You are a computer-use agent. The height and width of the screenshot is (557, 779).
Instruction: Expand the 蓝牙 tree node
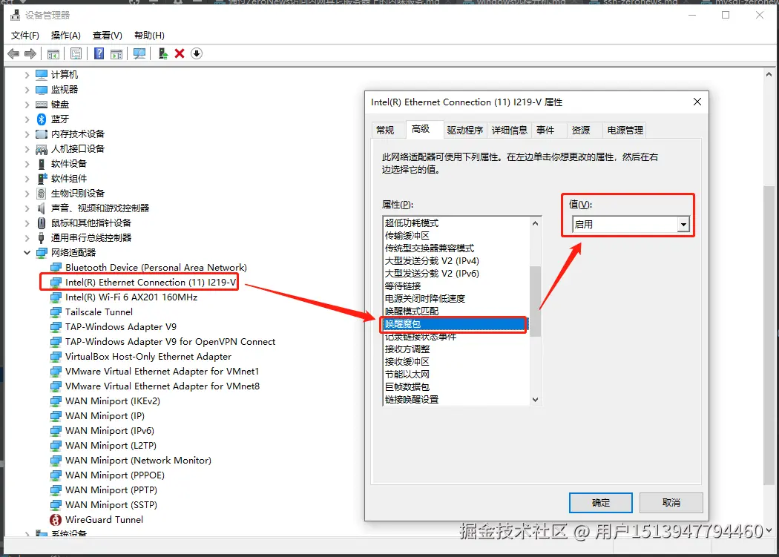coord(27,119)
